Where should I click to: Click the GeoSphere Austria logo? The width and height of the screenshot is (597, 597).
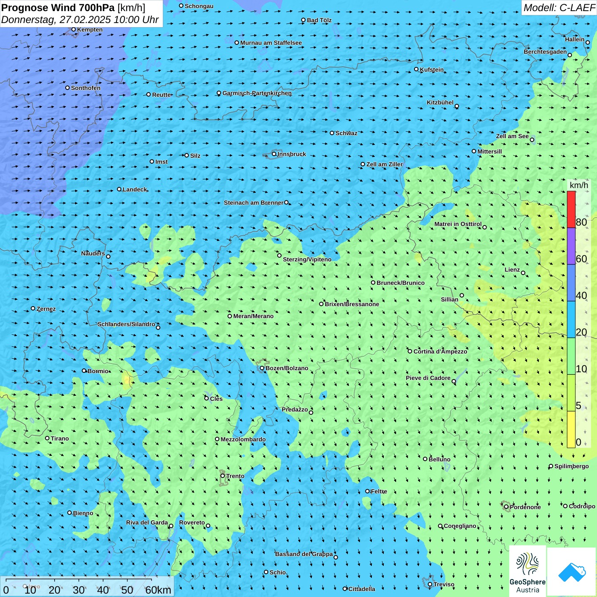[527, 571]
